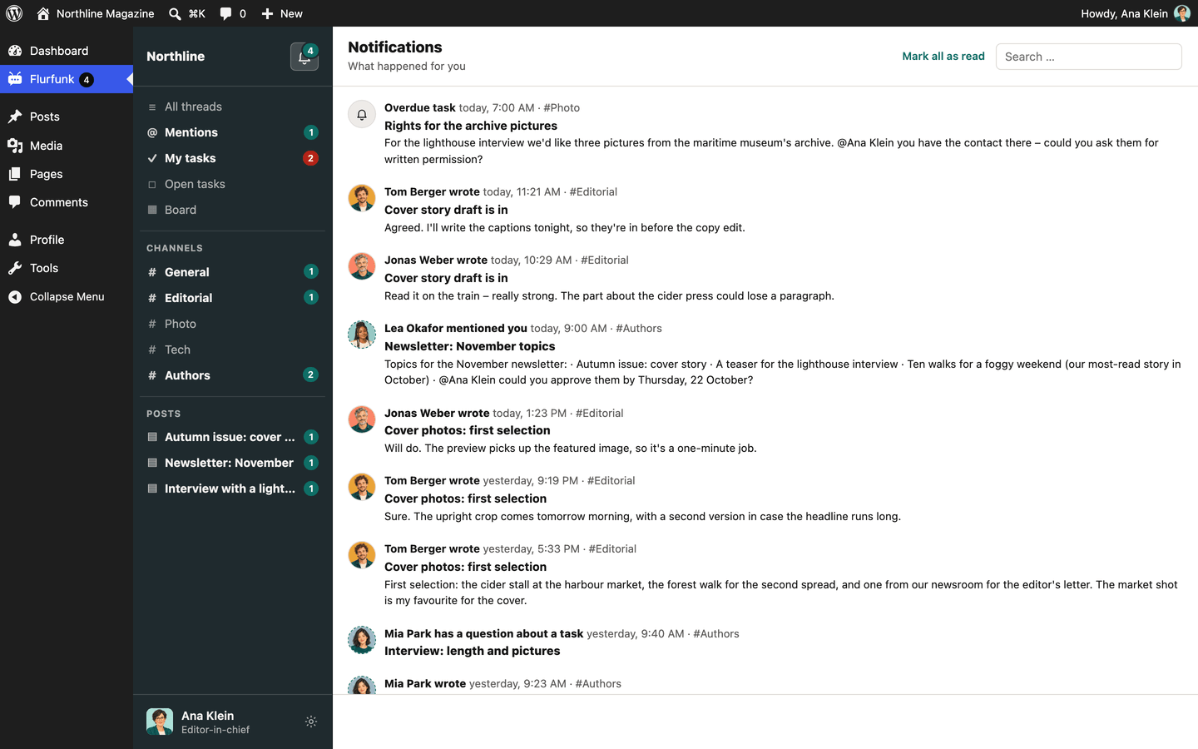Screen dimensions: 1198x749
Task: Switch to the General channel
Action: click(233, 272)
